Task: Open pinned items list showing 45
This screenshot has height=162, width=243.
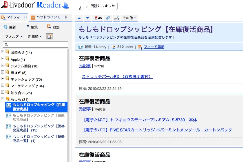Action: click(98, 18)
